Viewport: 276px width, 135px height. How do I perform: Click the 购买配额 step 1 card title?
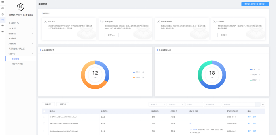tap(52, 22)
